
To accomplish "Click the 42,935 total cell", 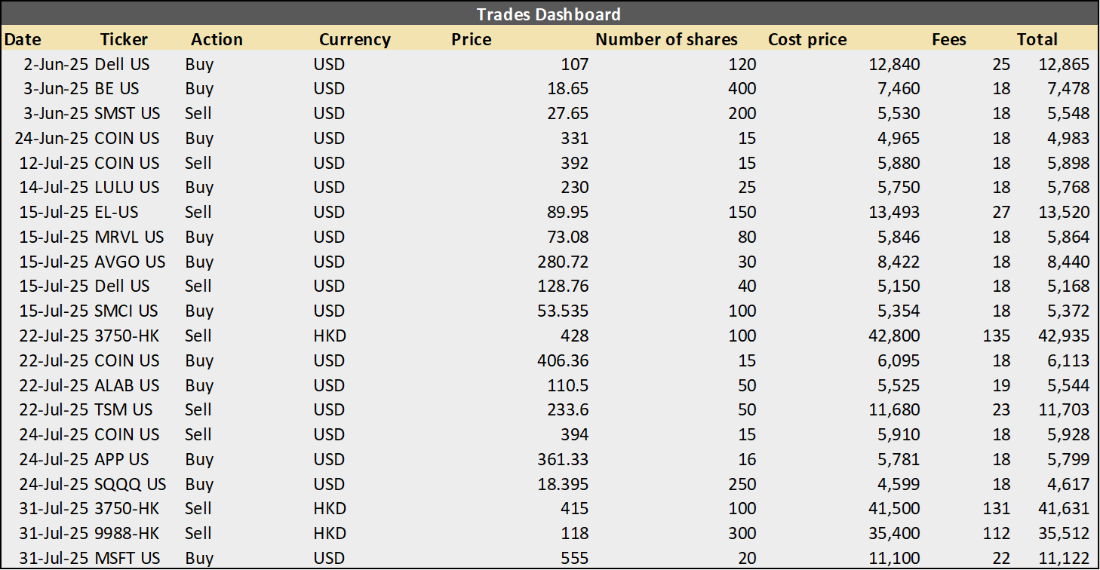I will pyautogui.click(x=1062, y=336).
